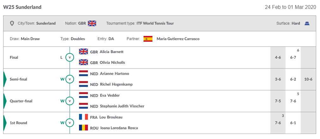The height and width of the screenshot is (139, 320).
Task: Open the 1st Round versus circle
Action: pyautogui.click(x=70, y=123)
